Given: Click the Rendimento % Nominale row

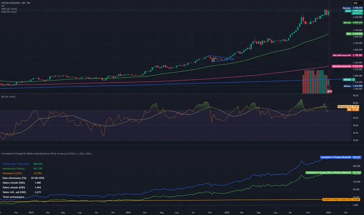Looking at the screenshot, I should pos(23,164).
